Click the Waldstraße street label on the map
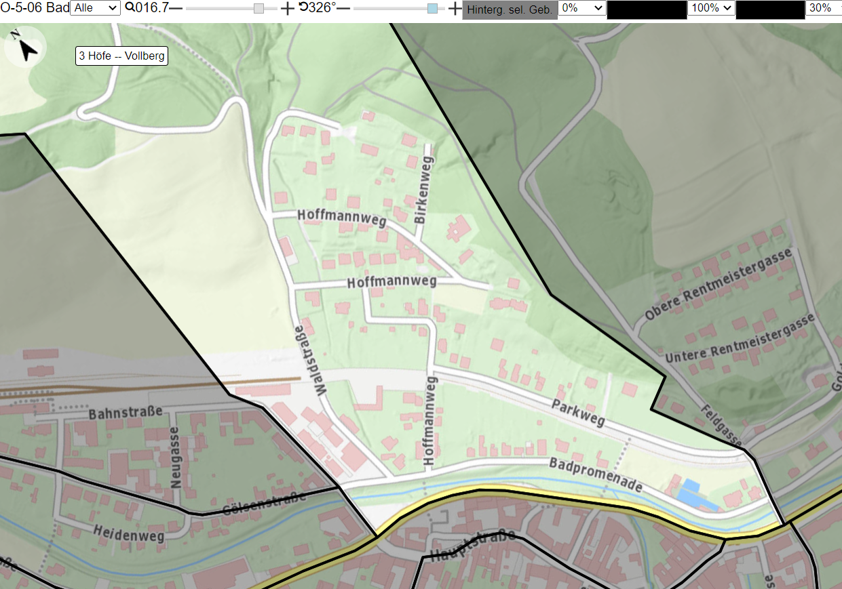The height and width of the screenshot is (589, 842). click(308, 361)
